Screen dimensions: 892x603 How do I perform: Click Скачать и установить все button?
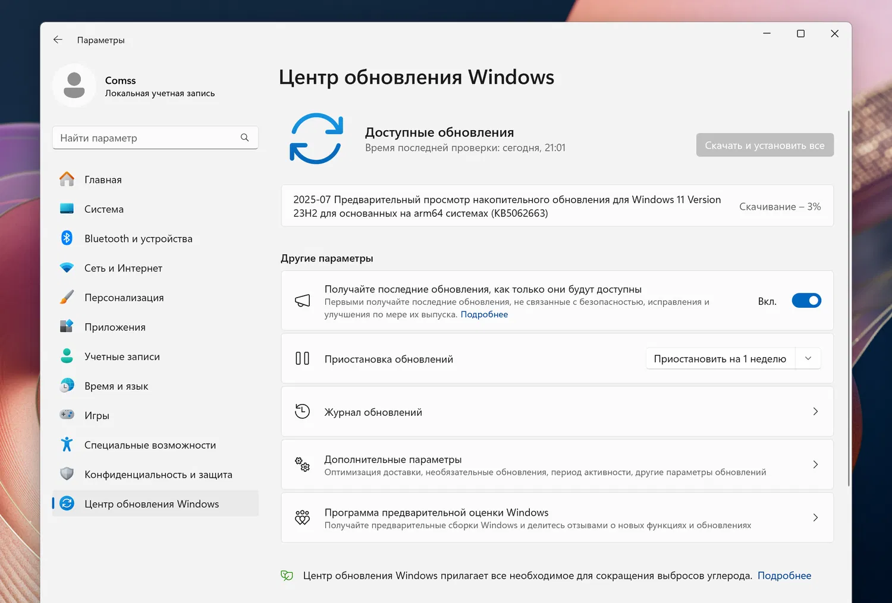coord(765,145)
